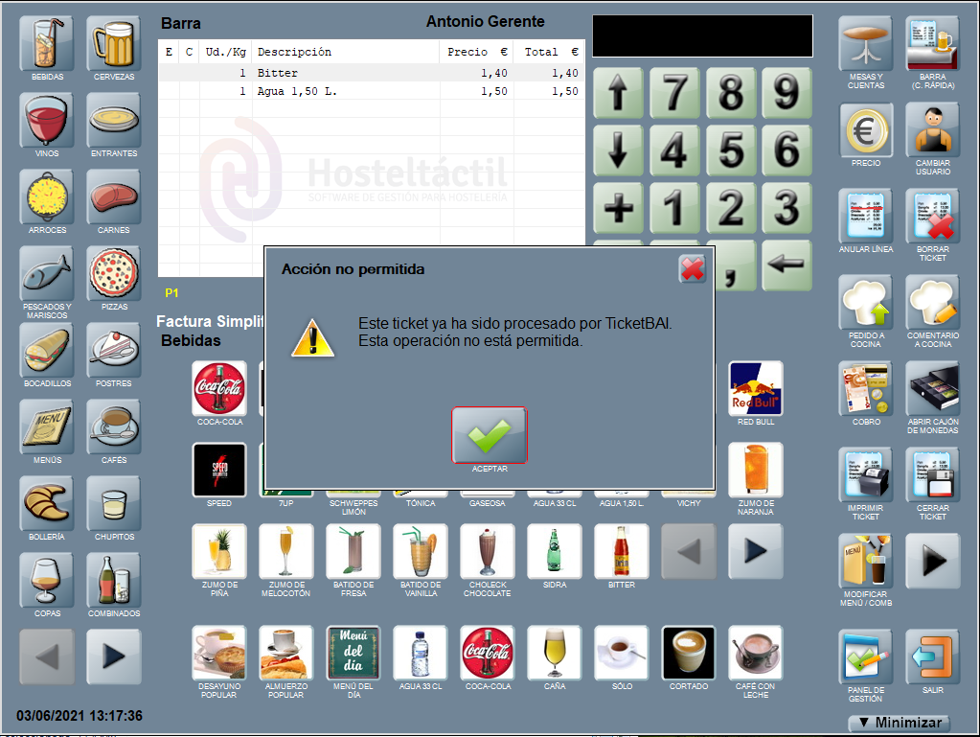Close the Acción no permitida dialog
980x737 pixels.
point(692,269)
